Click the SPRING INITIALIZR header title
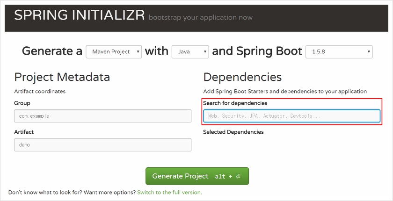 80,15
